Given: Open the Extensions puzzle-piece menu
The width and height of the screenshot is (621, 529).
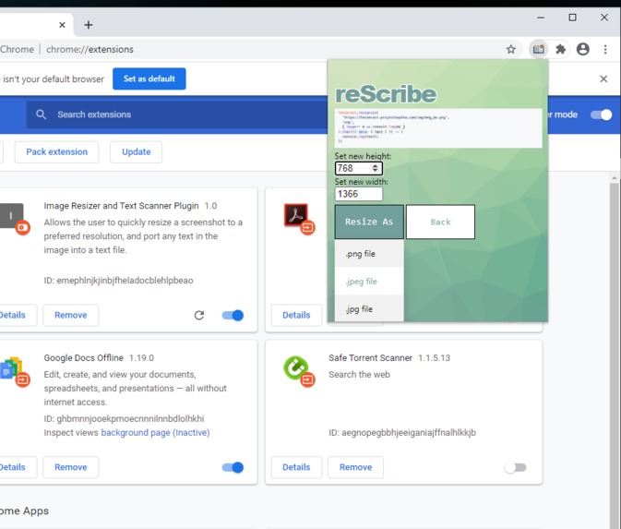Looking at the screenshot, I should point(560,49).
